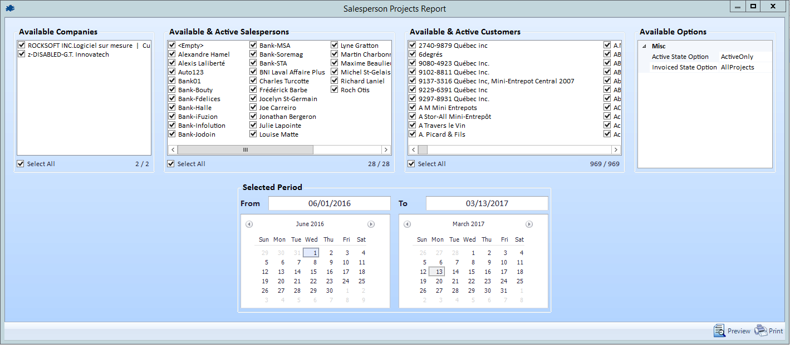Click the March 2017 calendar month header
The image size is (790, 345).
(x=468, y=224)
